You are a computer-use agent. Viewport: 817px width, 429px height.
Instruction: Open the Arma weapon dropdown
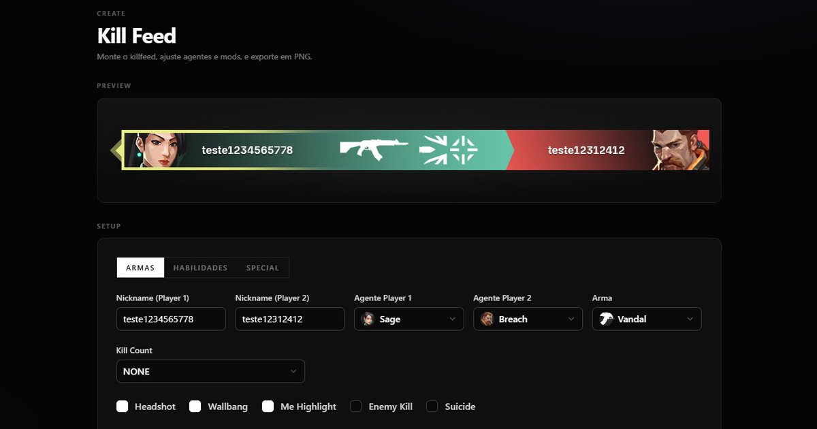pos(647,319)
